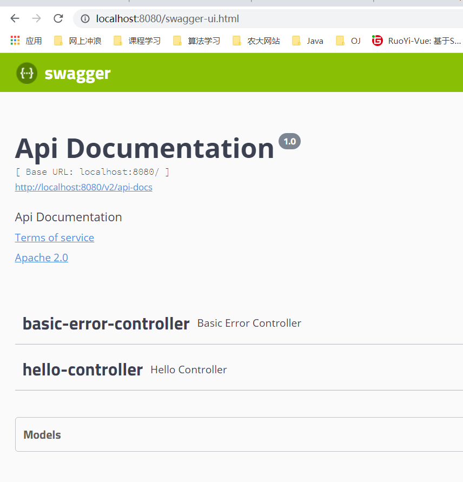Viewport: 463px width, 482px height.
Task: Expand the Models section
Action: tap(42, 435)
